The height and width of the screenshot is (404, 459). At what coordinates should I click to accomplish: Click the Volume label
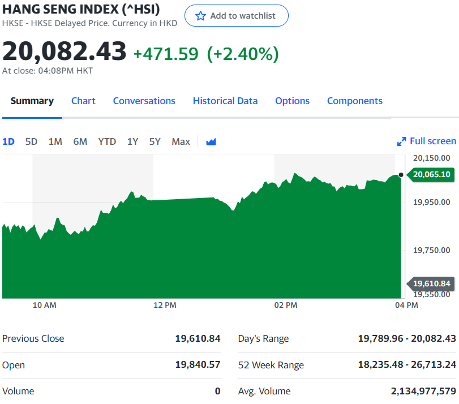[x=18, y=391]
